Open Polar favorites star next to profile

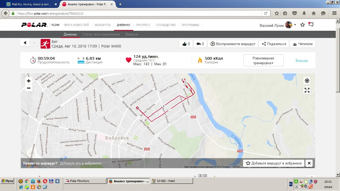(303, 25)
